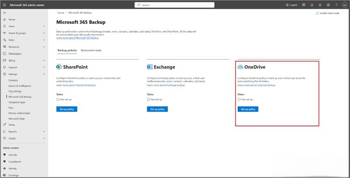Click the OneDrive cloud logo icon

tap(240, 67)
